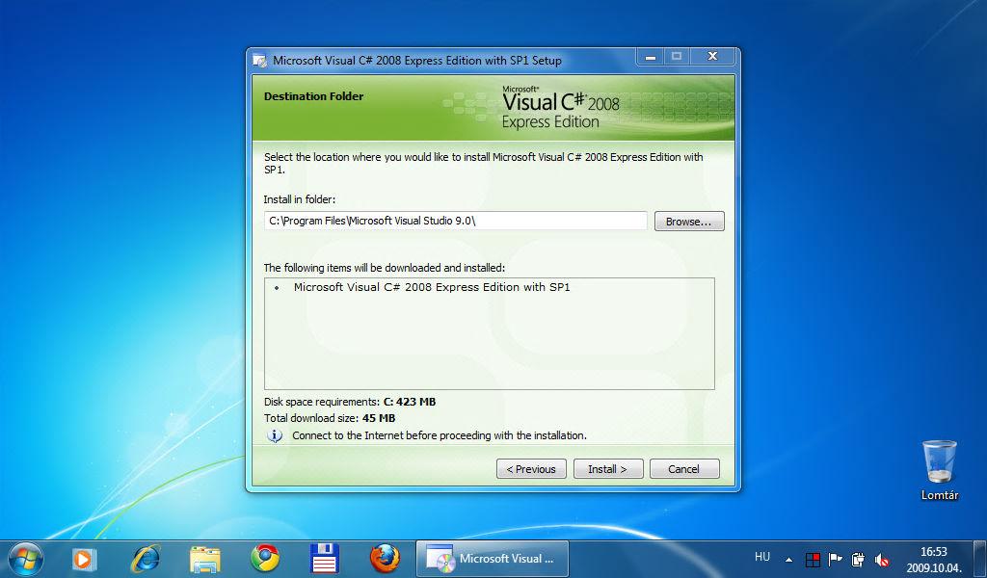Click the information icon beside Connect to the Internet
The height and width of the screenshot is (578, 987).
[x=275, y=435]
